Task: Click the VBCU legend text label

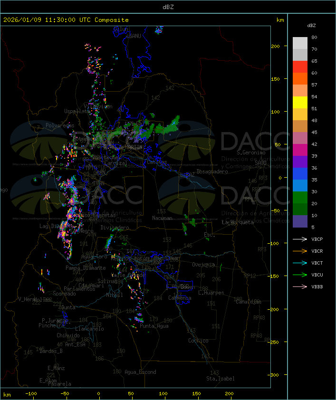Action: click(317, 275)
